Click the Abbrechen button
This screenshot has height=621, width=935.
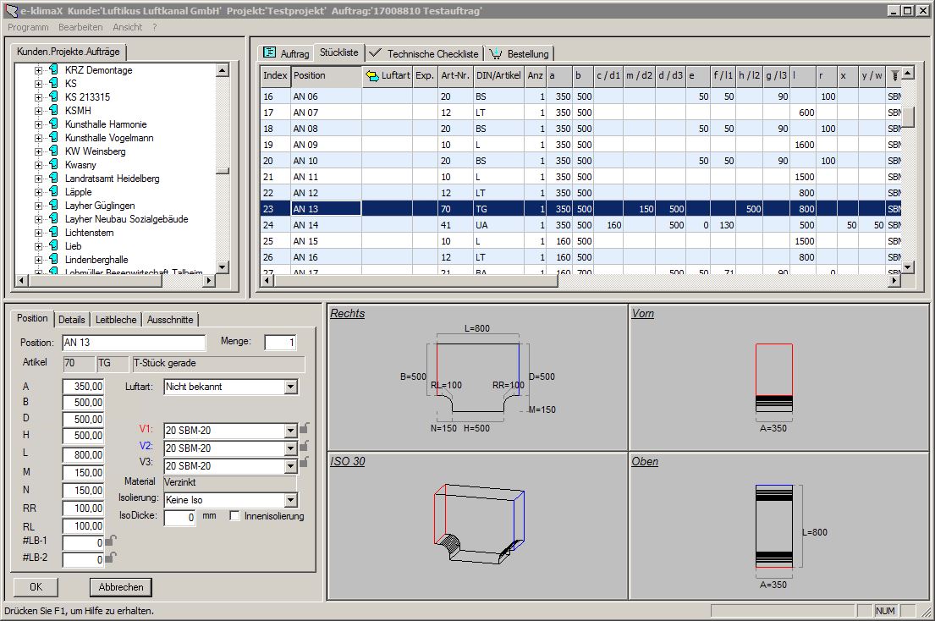(x=120, y=587)
